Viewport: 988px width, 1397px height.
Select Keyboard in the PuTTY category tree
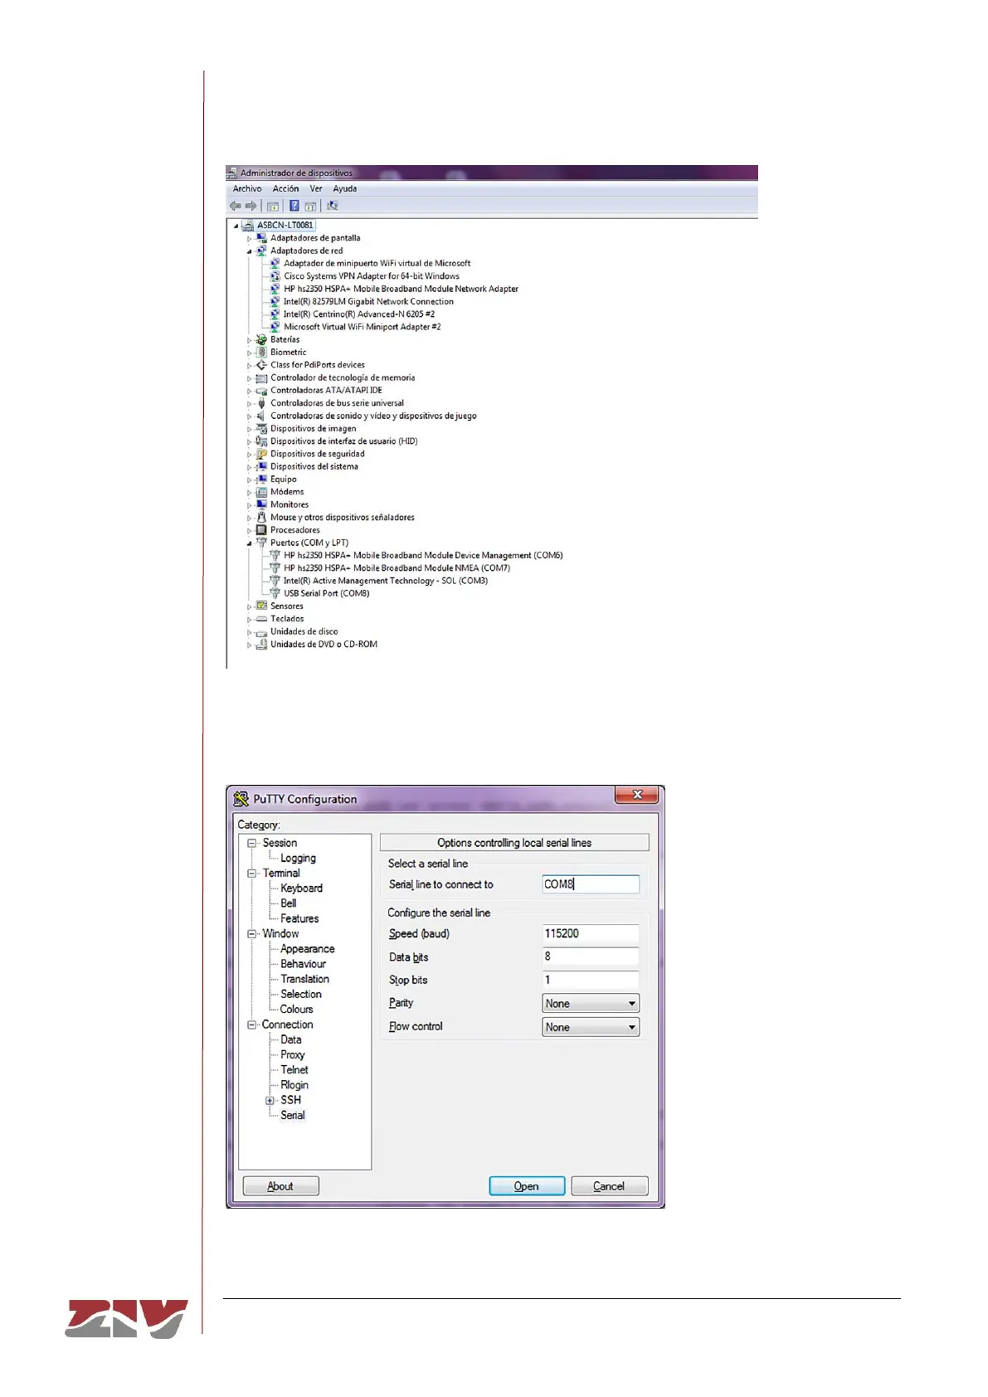(x=301, y=888)
